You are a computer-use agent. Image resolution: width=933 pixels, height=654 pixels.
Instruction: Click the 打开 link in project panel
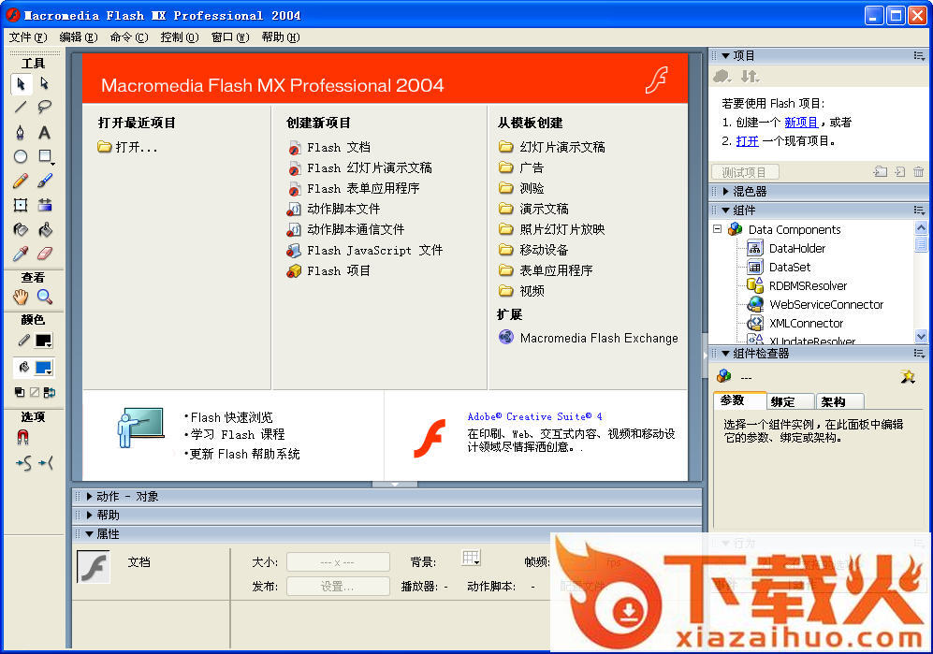pyautogui.click(x=748, y=141)
